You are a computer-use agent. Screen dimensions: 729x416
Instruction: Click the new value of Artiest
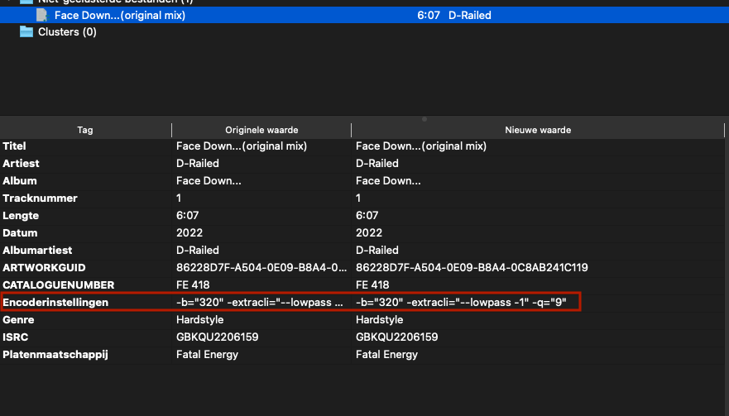pyautogui.click(x=376, y=164)
